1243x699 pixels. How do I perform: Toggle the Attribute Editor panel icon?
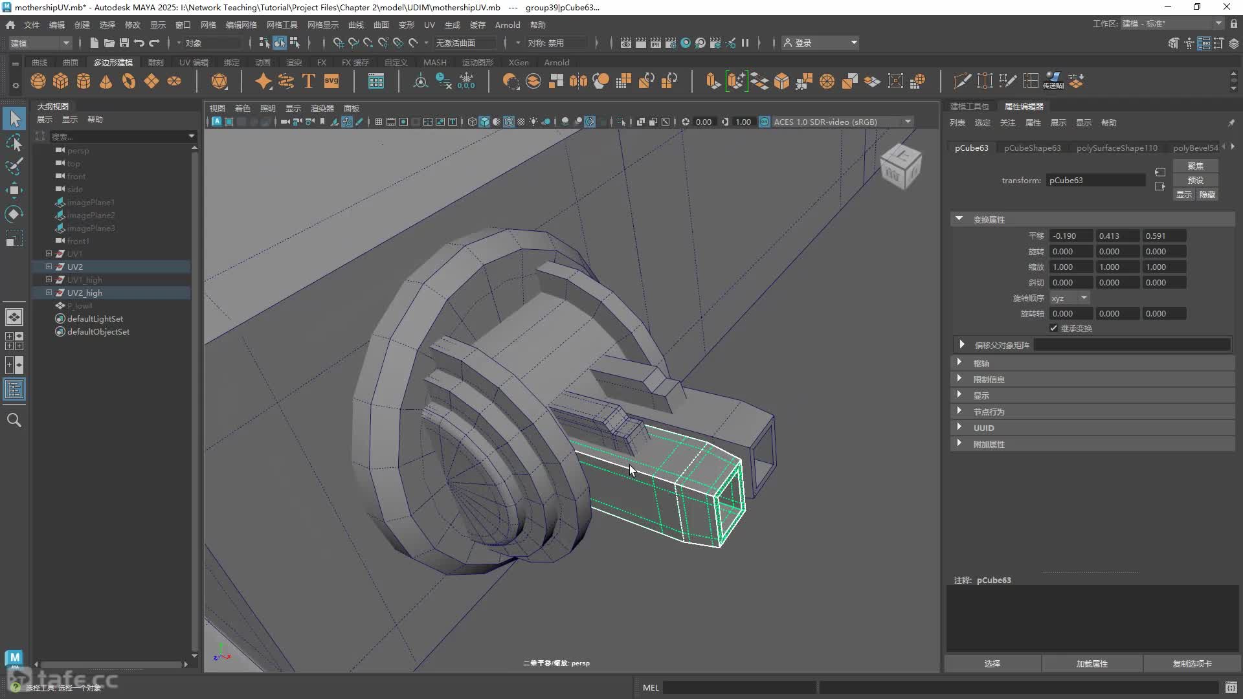[x=1204, y=43]
